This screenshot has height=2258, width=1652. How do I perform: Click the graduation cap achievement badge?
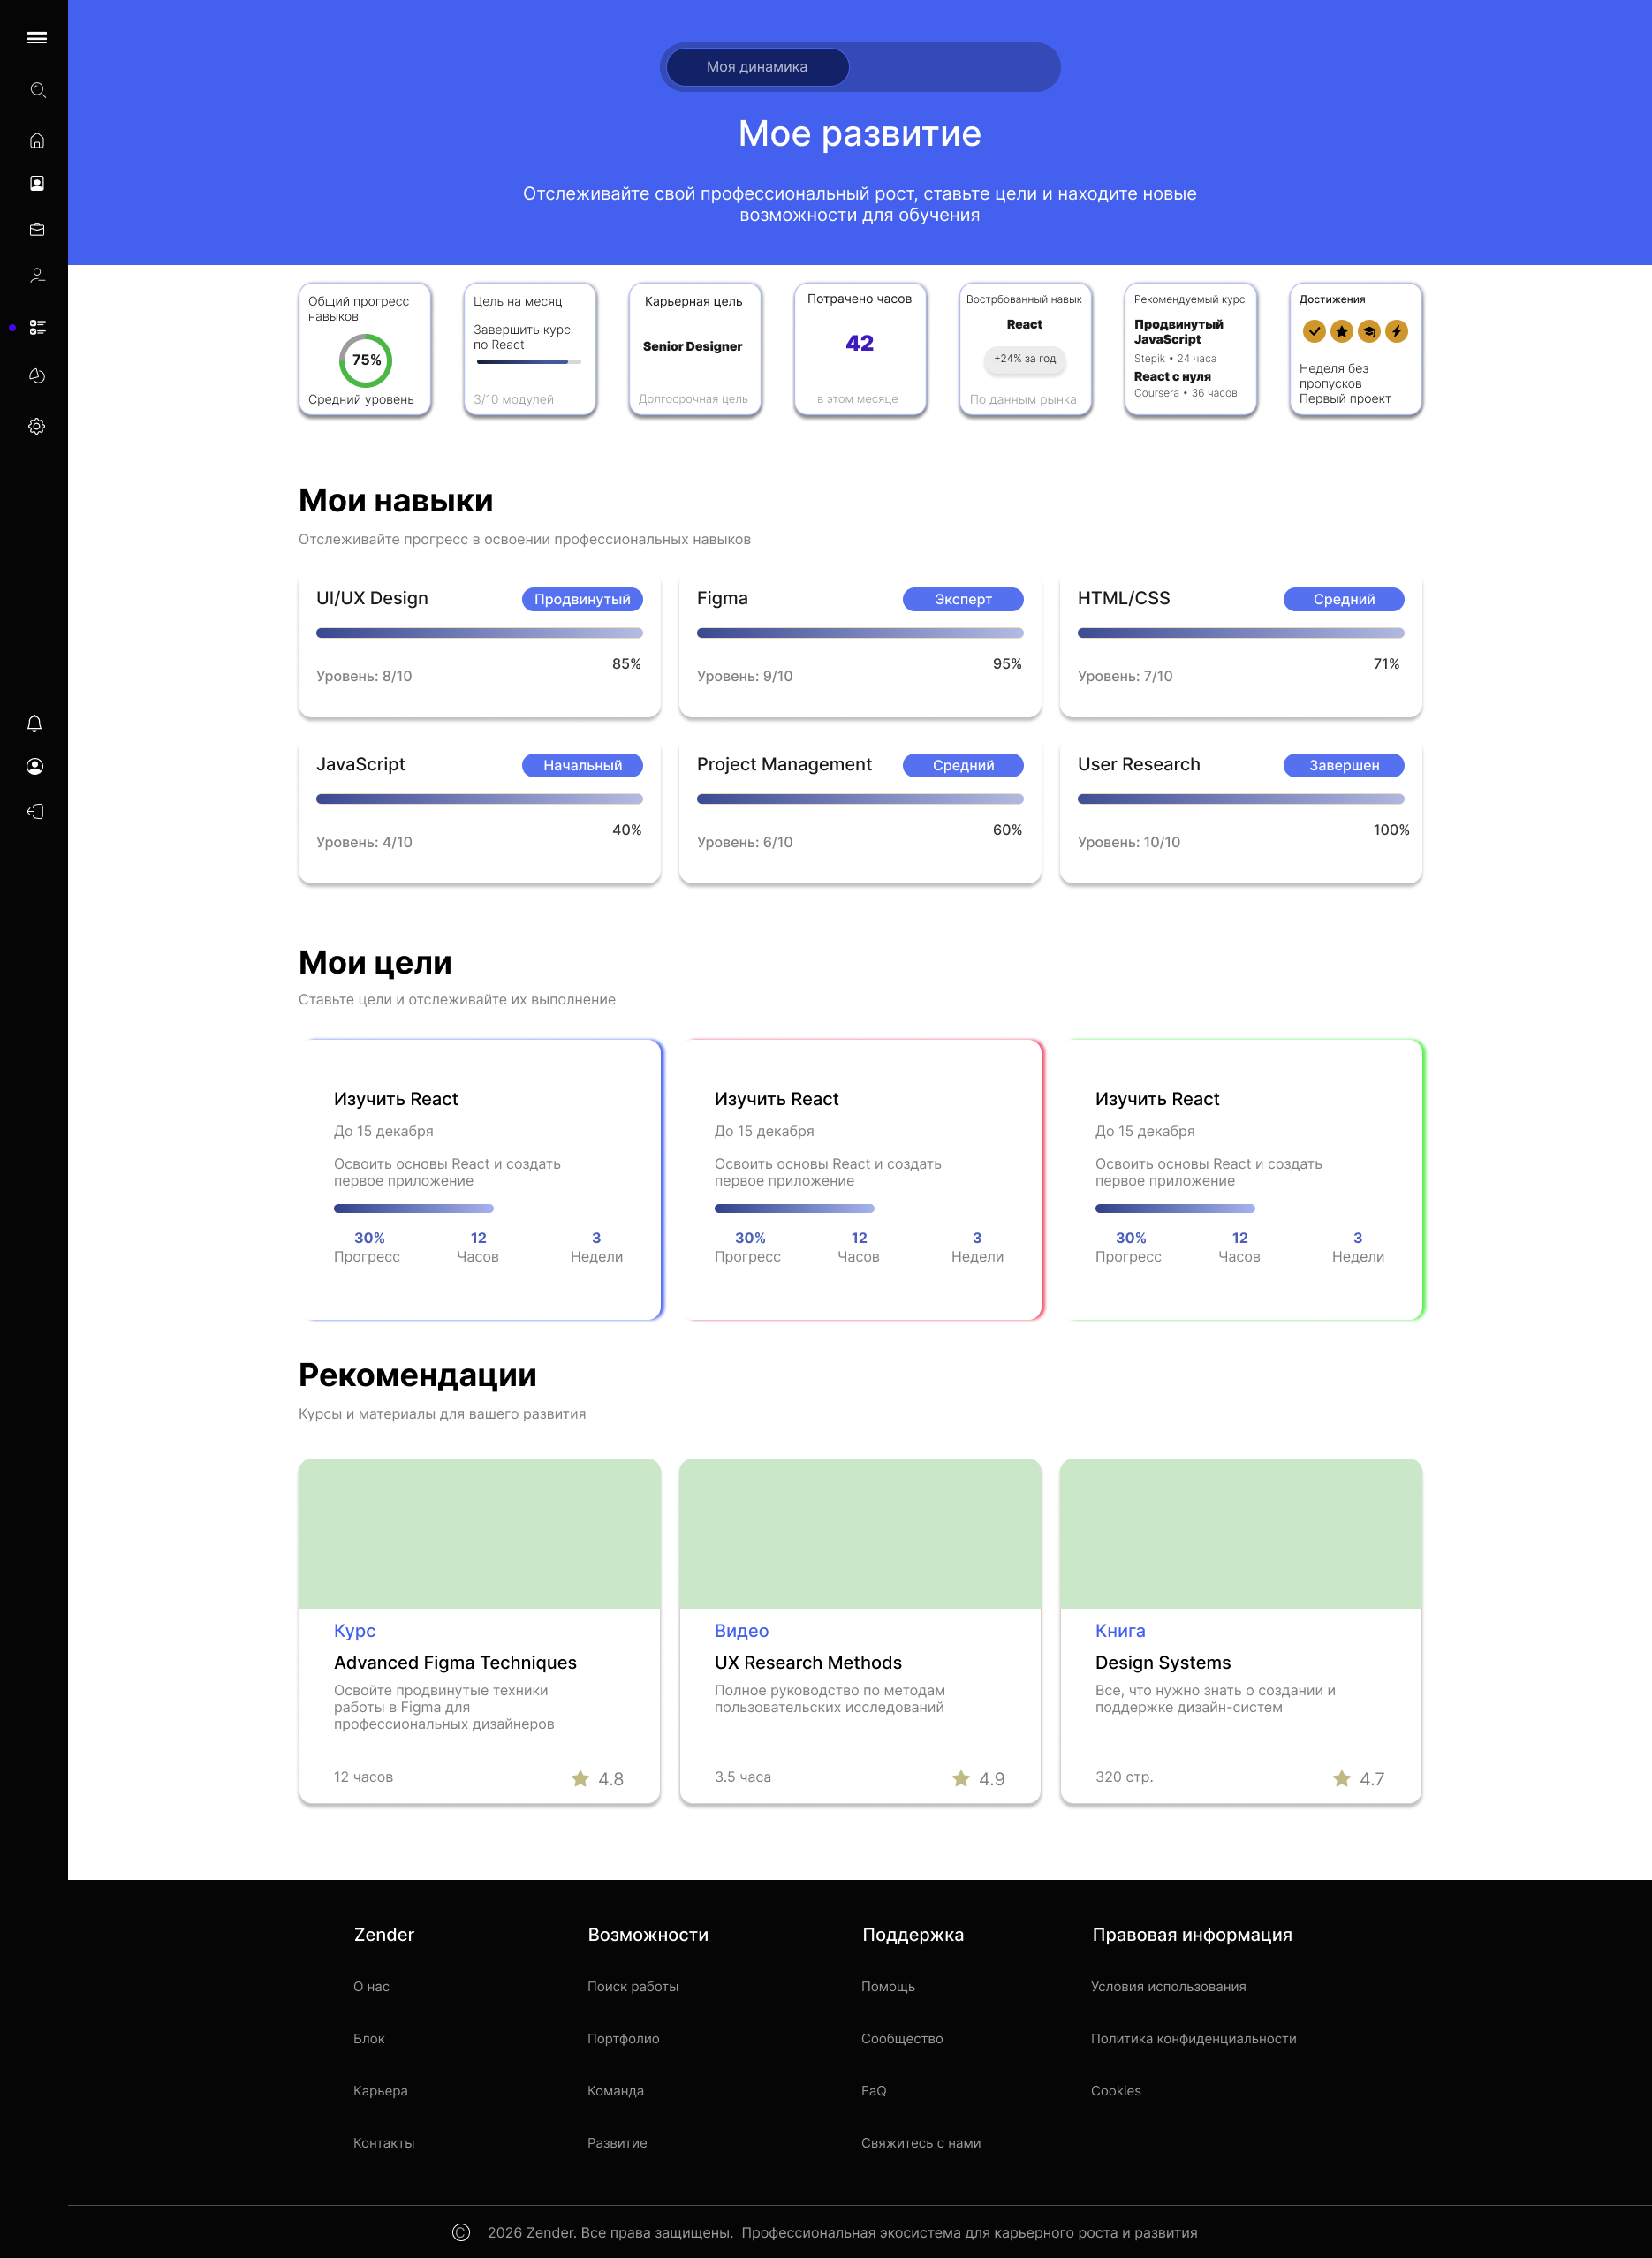pyautogui.click(x=1369, y=331)
